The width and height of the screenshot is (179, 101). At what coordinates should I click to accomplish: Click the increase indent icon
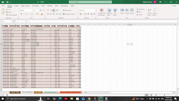pyautogui.click(x=60, y=14)
